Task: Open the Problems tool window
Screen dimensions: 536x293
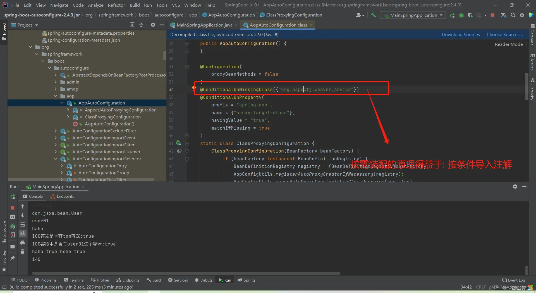Action: click(x=46, y=280)
